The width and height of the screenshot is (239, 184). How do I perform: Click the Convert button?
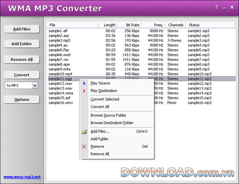click(22, 75)
